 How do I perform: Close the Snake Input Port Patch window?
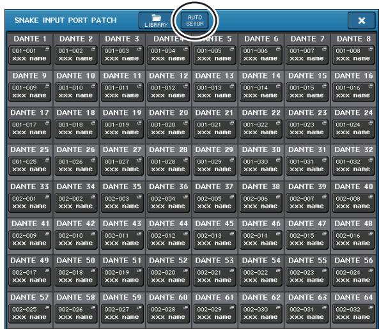pyautogui.click(x=362, y=21)
